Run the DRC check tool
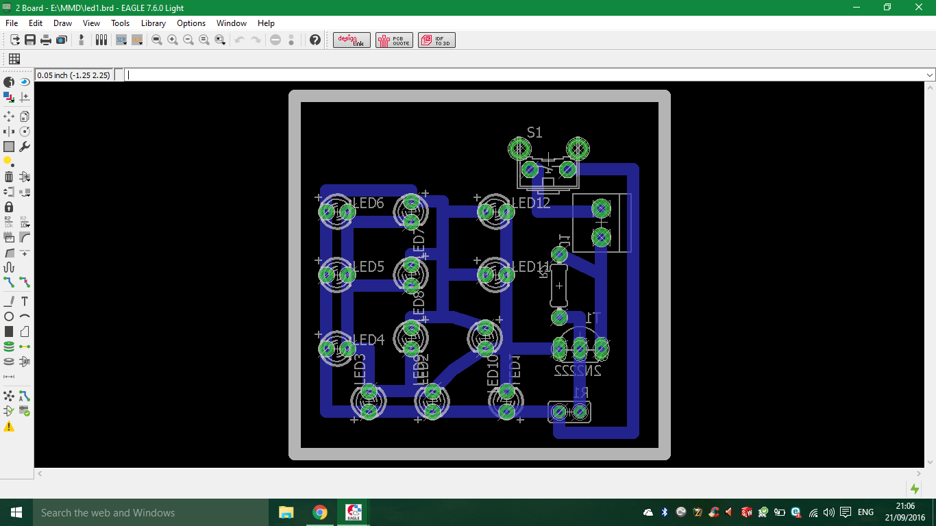Image resolution: width=936 pixels, height=526 pixels. click(x=25, y=411)
